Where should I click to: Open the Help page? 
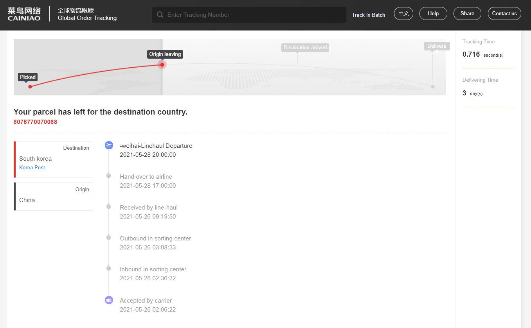433,13
